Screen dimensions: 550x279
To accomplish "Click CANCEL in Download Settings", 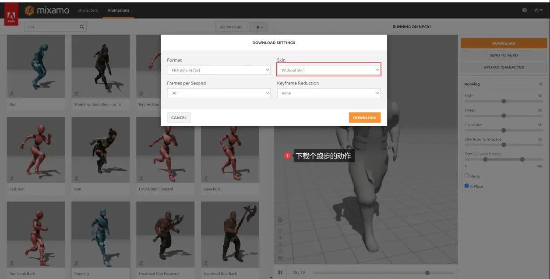I will click(179, 117).
